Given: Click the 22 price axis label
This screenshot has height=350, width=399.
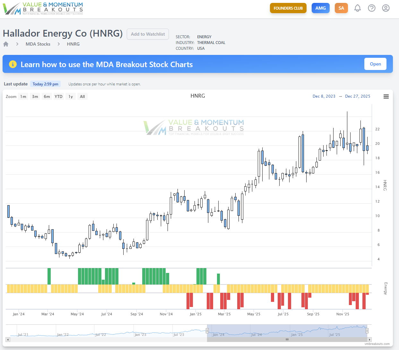Looking at the screenshot, I should pyautogui.click(x=377, y=129).
